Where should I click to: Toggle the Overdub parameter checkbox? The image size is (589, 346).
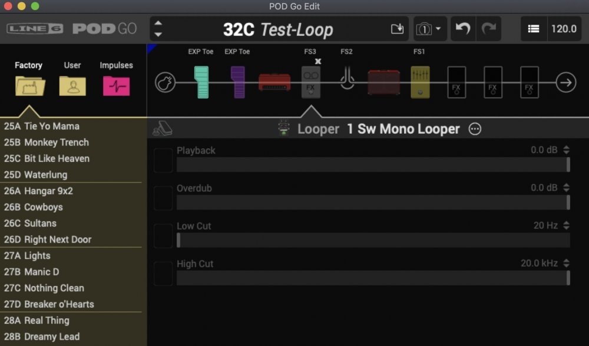(x=163, y=198)
